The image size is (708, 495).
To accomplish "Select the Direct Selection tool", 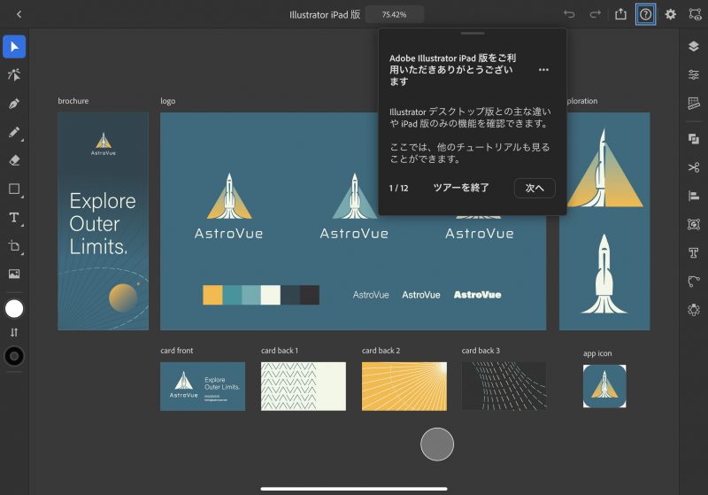I will [x=14, y=75].
